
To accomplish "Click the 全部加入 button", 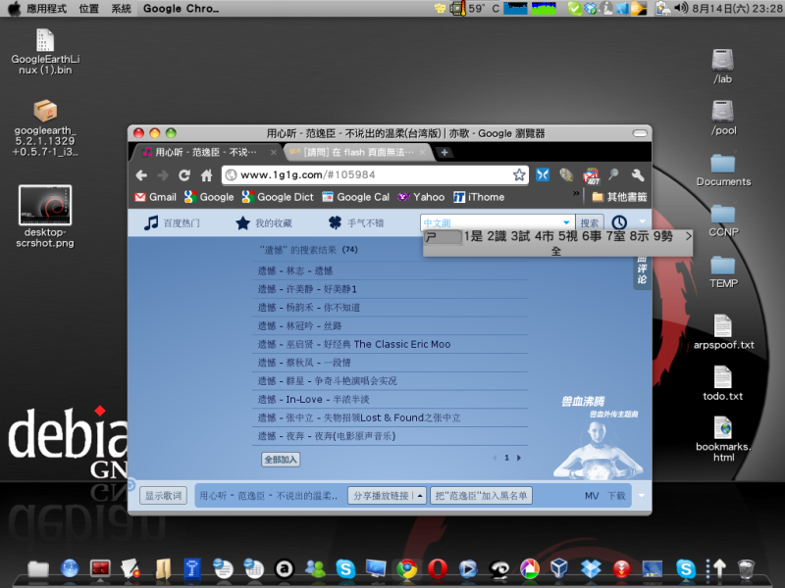I will pyautogui.click(x=281, y=459).
